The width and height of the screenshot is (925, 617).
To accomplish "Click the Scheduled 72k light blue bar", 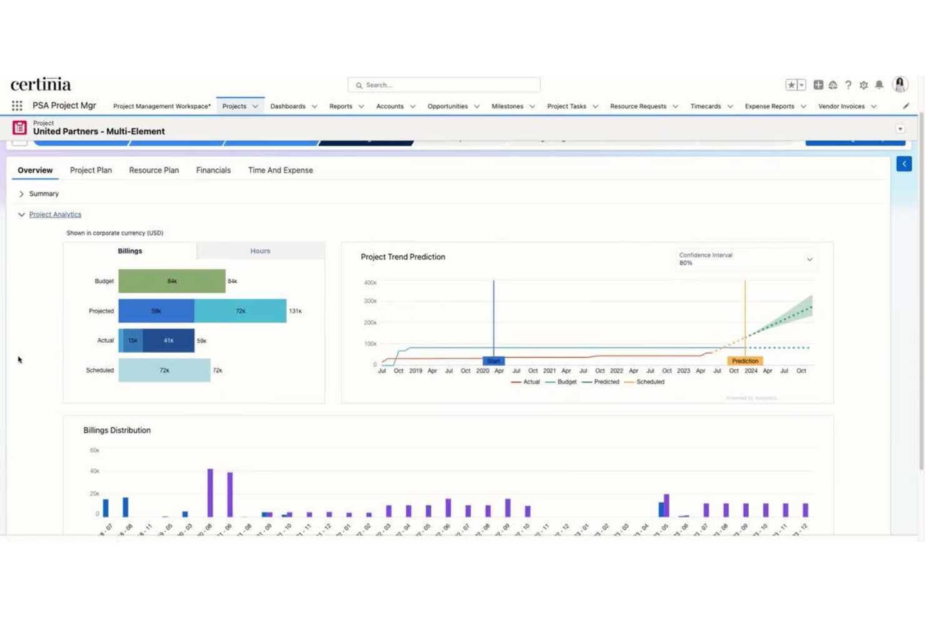I will point(164,370).
